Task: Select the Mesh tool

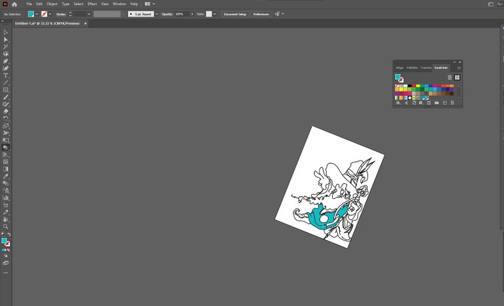Action: pyautogui.click(x=5, y=162)
